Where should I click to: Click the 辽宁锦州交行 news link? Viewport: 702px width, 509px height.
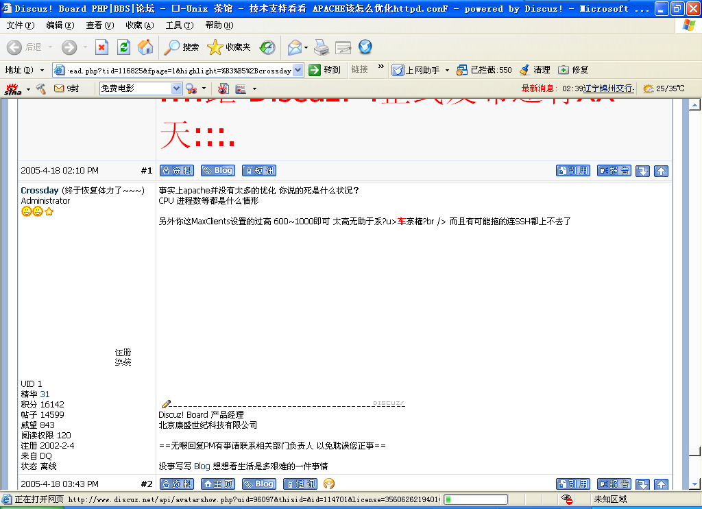coord(609,88)
